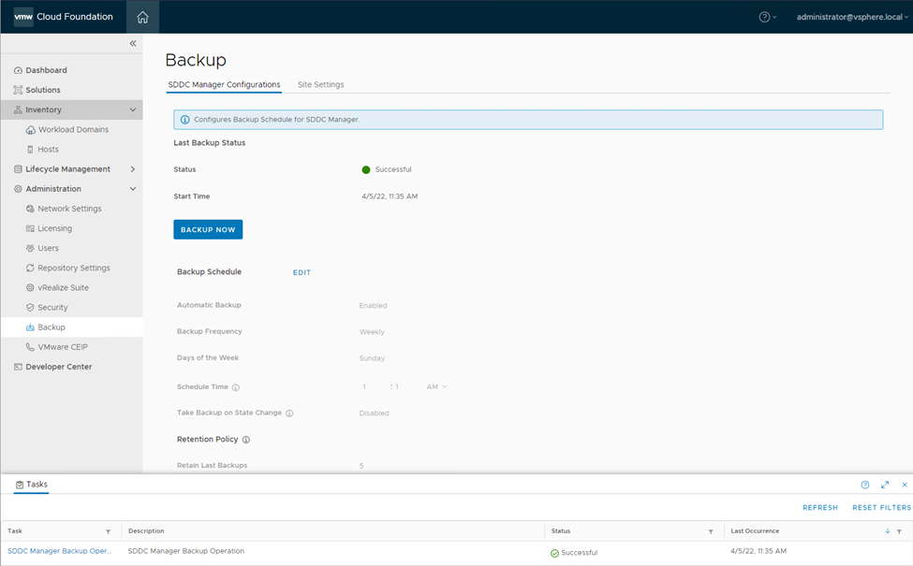The width and height of the screenshot is (913, 566).
Task: Open Licensing page
Action: pos(54,228)
